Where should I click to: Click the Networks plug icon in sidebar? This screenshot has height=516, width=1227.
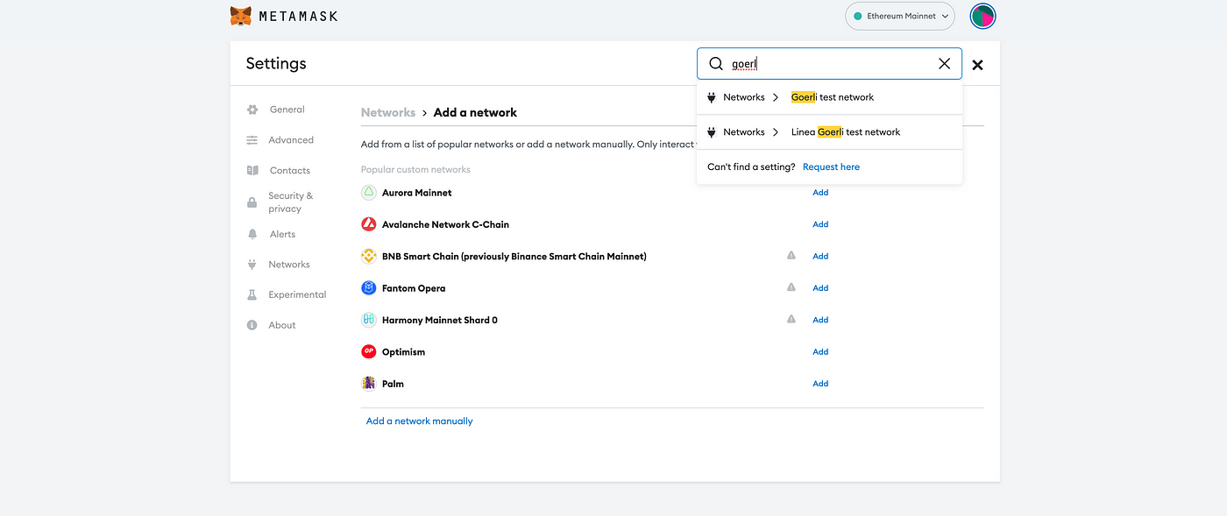252,265
